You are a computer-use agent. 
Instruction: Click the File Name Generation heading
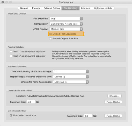coord(17,66)
